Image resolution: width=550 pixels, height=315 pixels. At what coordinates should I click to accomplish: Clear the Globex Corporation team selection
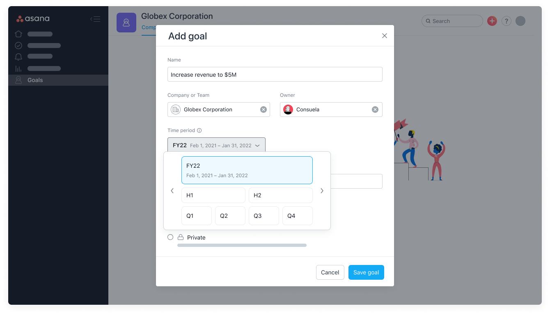tap(264, 110)
